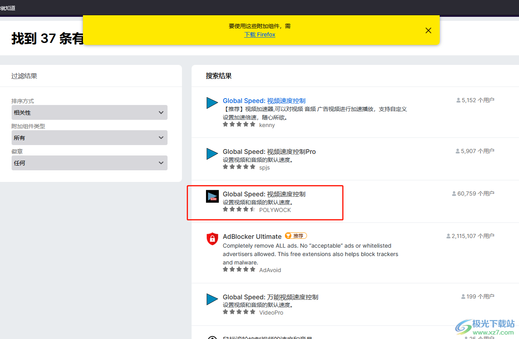
Task: Click the star rating beside POLYWOCK
Action: click(x=239, y=210)
